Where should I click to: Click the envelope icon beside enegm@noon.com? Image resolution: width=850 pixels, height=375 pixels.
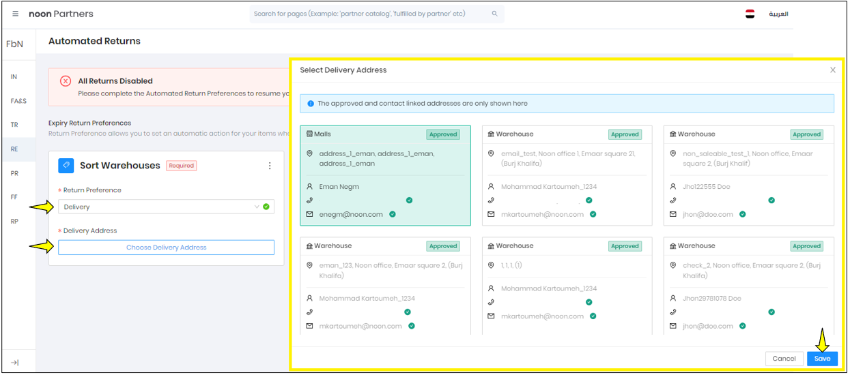(309, 214)
